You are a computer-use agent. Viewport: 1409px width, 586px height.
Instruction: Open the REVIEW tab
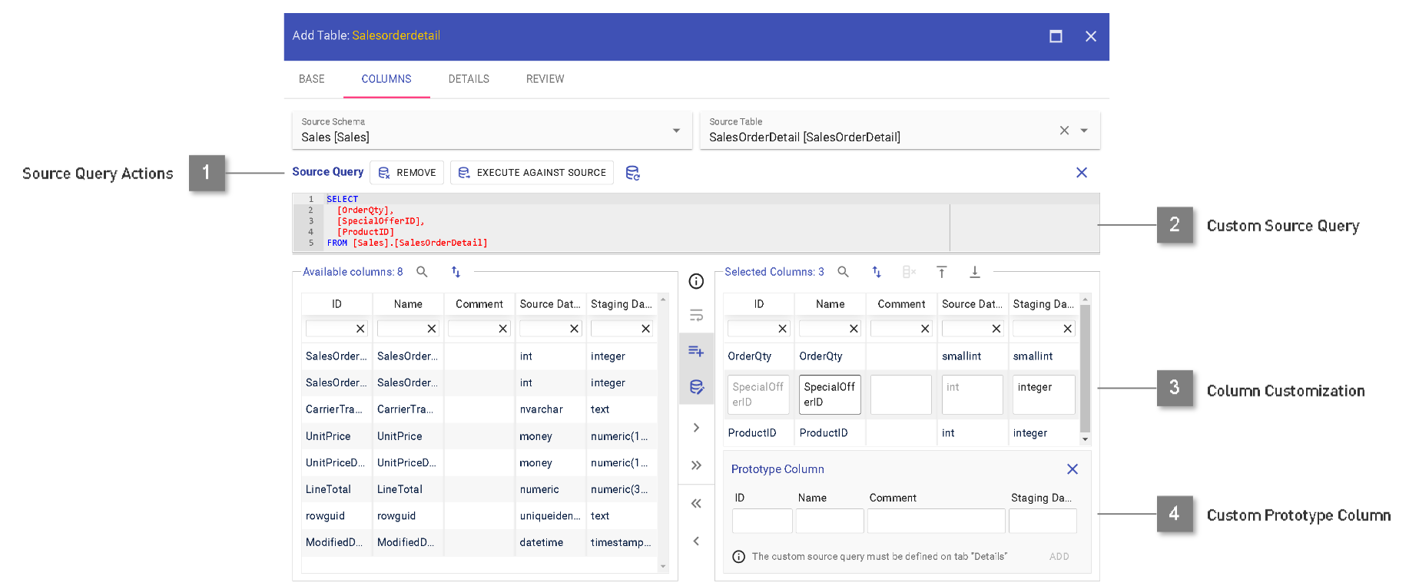545,79
